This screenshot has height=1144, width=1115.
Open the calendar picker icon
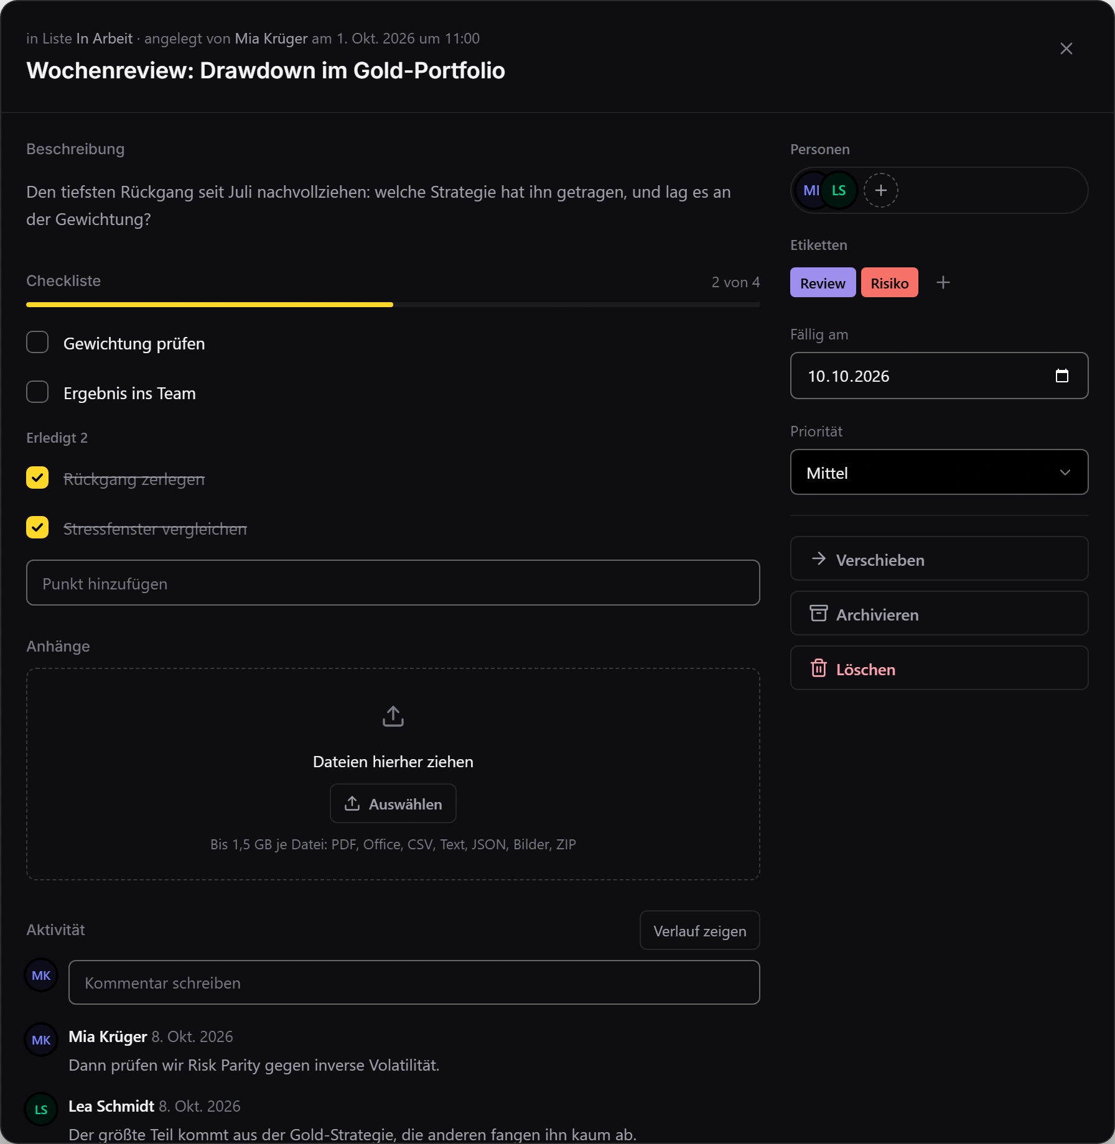pyautogui.click(x=1062, y=376)
